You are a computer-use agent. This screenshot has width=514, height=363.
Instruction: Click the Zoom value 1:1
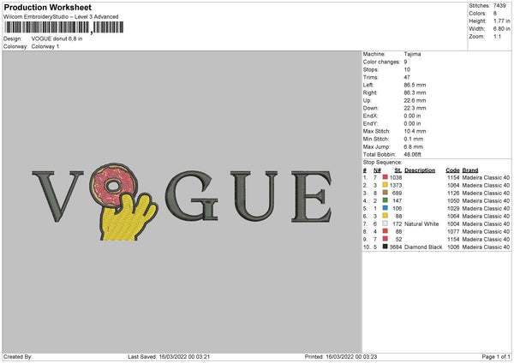click(497, 36)
